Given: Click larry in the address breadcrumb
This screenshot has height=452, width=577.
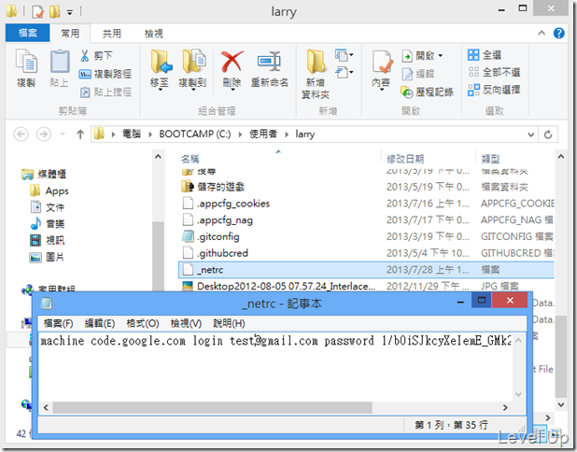Looking at the screenshot, I should (304, 134).
